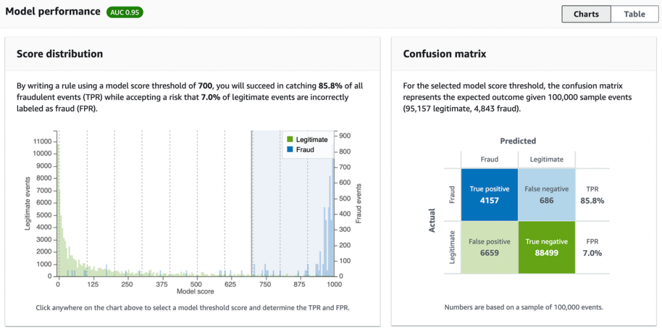
Task: Click the tall fraud bar near score 1000
Action: coord(333,218)
